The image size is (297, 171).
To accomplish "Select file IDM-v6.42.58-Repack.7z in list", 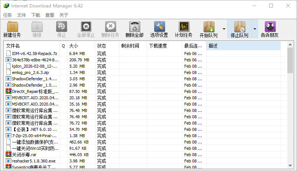I will pyautogui.click(x=34, y=54).
